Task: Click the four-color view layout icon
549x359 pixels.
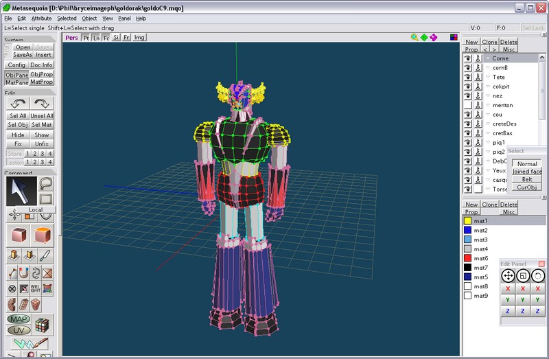Action: click(454, 37)
